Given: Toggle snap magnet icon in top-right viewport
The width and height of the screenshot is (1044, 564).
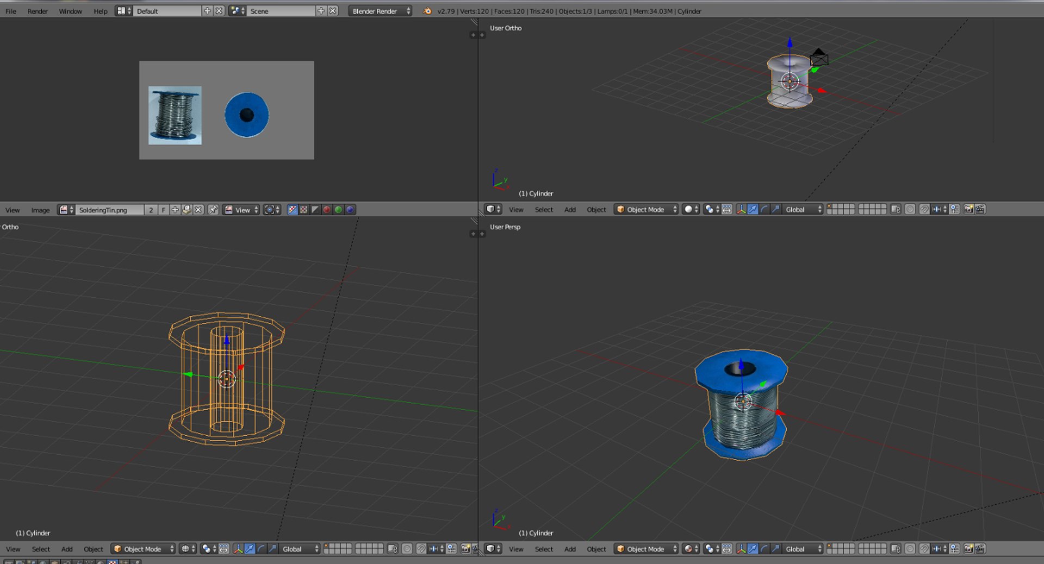Looking at the screenshot, I should point(924,209).
